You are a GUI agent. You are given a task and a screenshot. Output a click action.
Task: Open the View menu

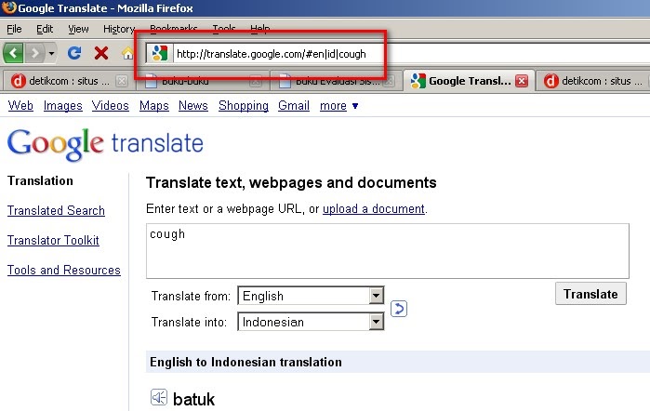pyautogui.click(x=78, y=29)
